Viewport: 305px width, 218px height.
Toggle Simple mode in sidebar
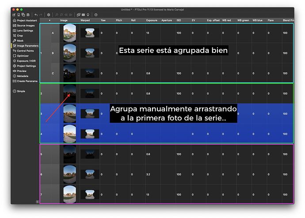click(21, 91)
